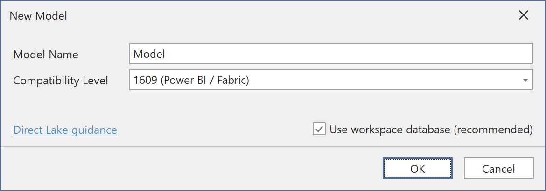This screenshot has height=191, width=546.
Task: Click the 'New Model' dialog title
Action: pyautogui.click(x=38, y=16)
